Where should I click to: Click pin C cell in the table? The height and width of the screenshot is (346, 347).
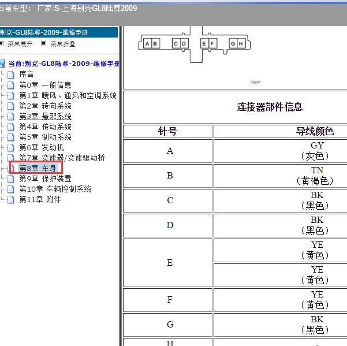coord(167,200)
